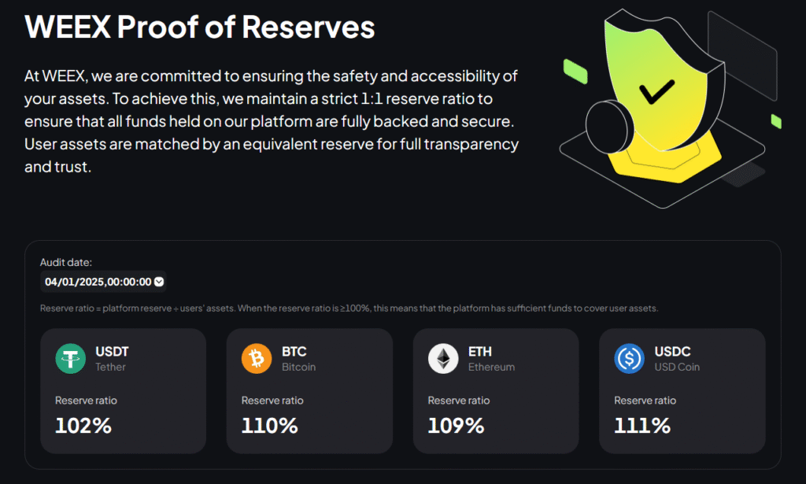This screenshot has width=806, height=484.
Task: Click the BTC 110% reserve ratio value
Action: (x=268, y=426)
